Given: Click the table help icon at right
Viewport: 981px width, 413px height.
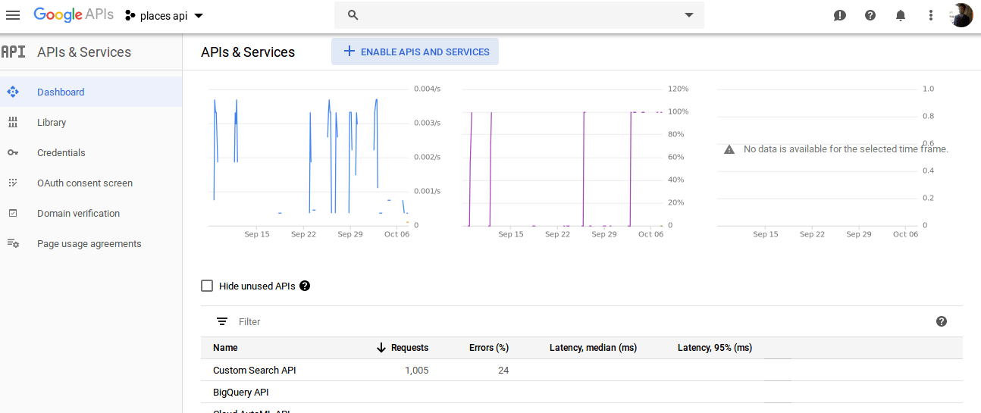Looking at the screenshot, I should point(942,321).
